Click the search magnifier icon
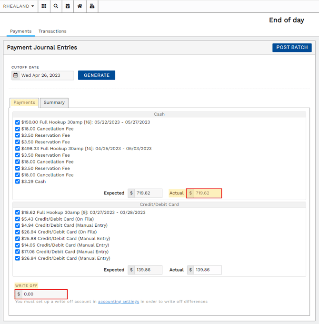 tap(56, 6)
